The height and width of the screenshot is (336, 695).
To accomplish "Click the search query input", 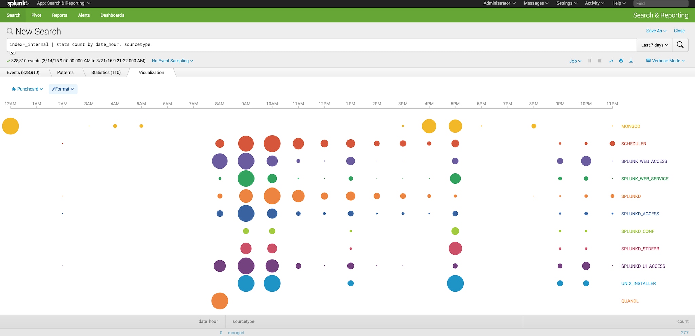I will point(322,45).
